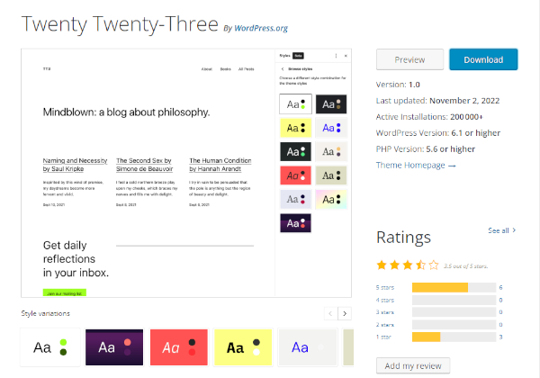
Task: Open the Theme Homepage arrow link
Action: click(416, 166)
